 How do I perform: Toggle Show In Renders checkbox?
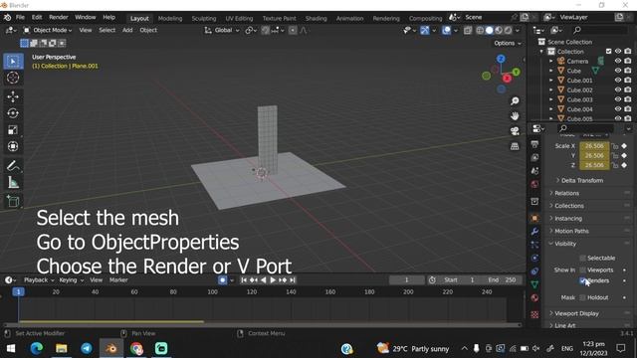[583, 280]
